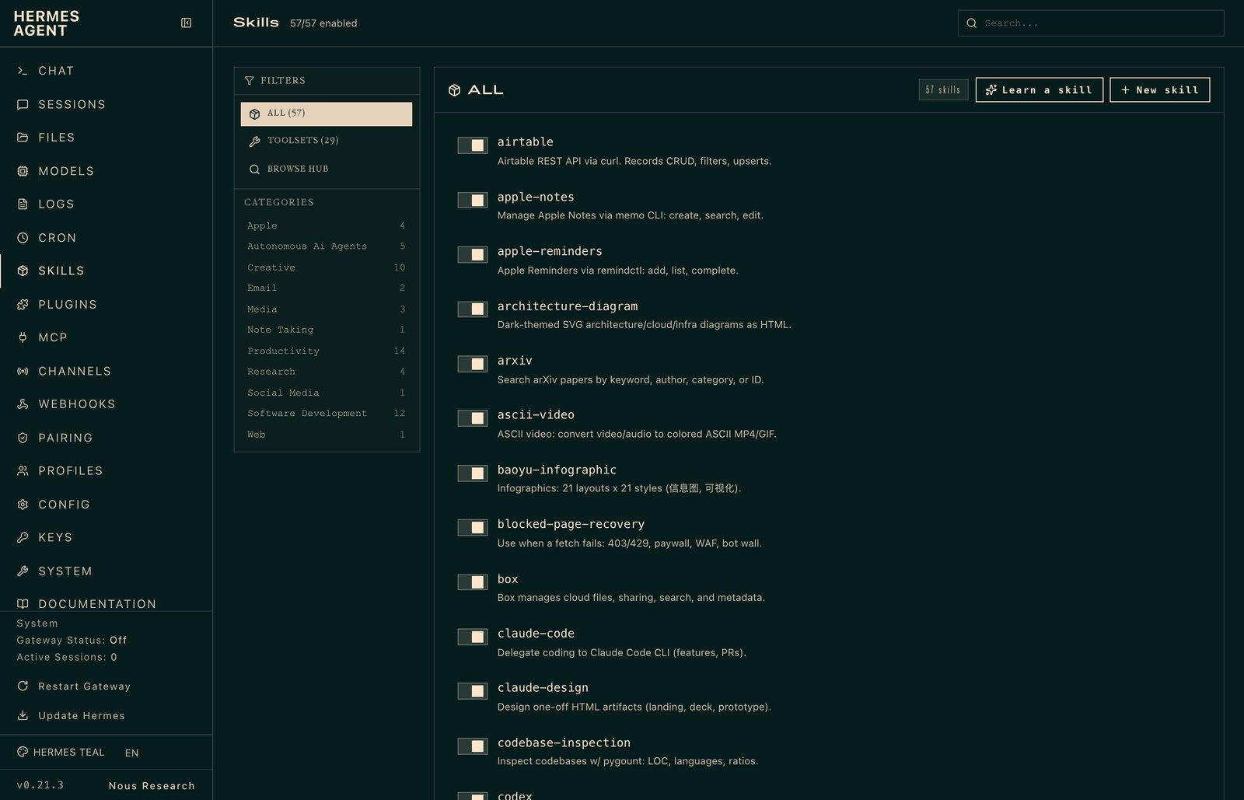Disable the claude-code skill
Image resolution: width=1244 pixels, height=800 pixels.
[472, 637]
